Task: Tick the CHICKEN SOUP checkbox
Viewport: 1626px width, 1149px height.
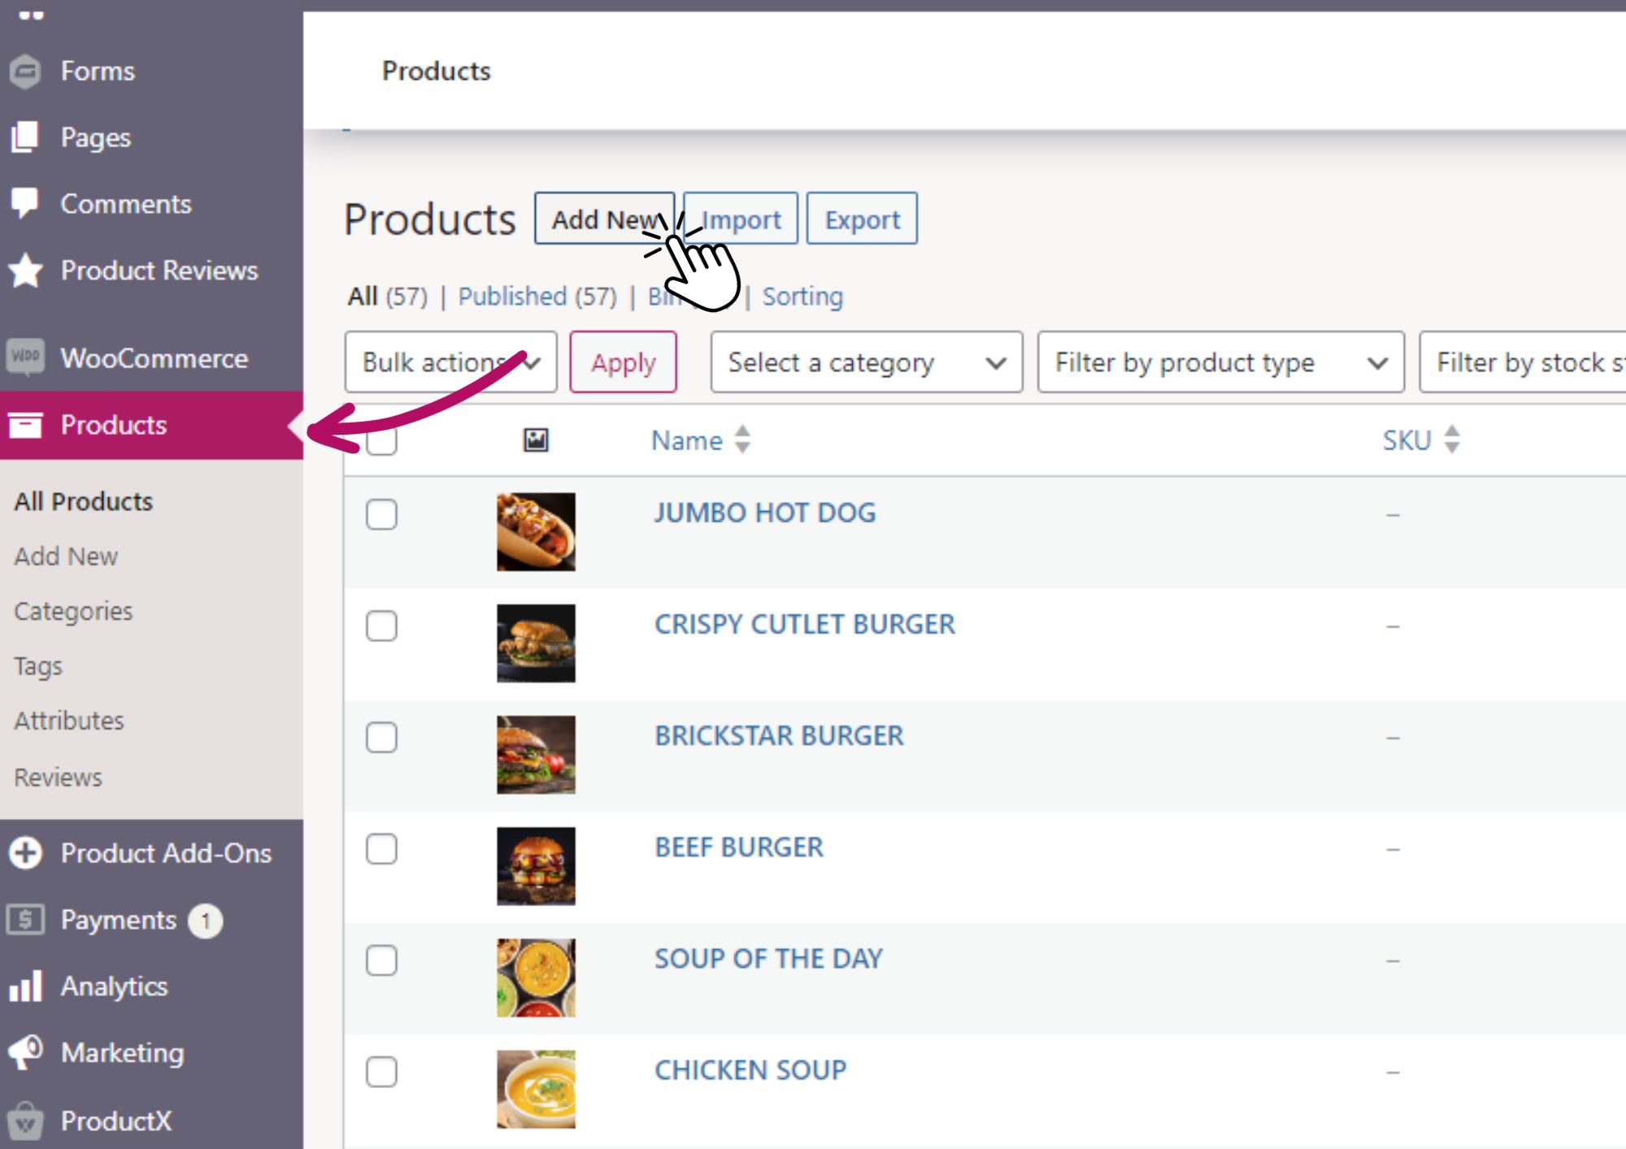Action: point(381,1072)
